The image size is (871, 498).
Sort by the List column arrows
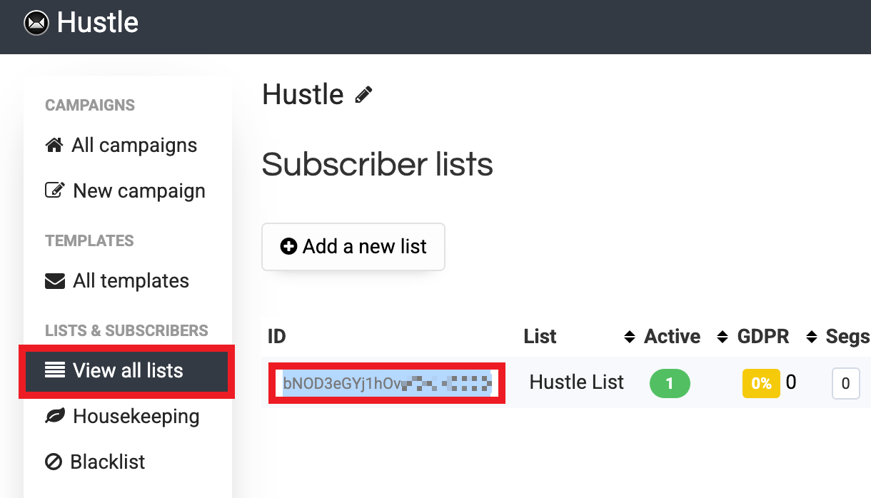click(x=629, y=337)
